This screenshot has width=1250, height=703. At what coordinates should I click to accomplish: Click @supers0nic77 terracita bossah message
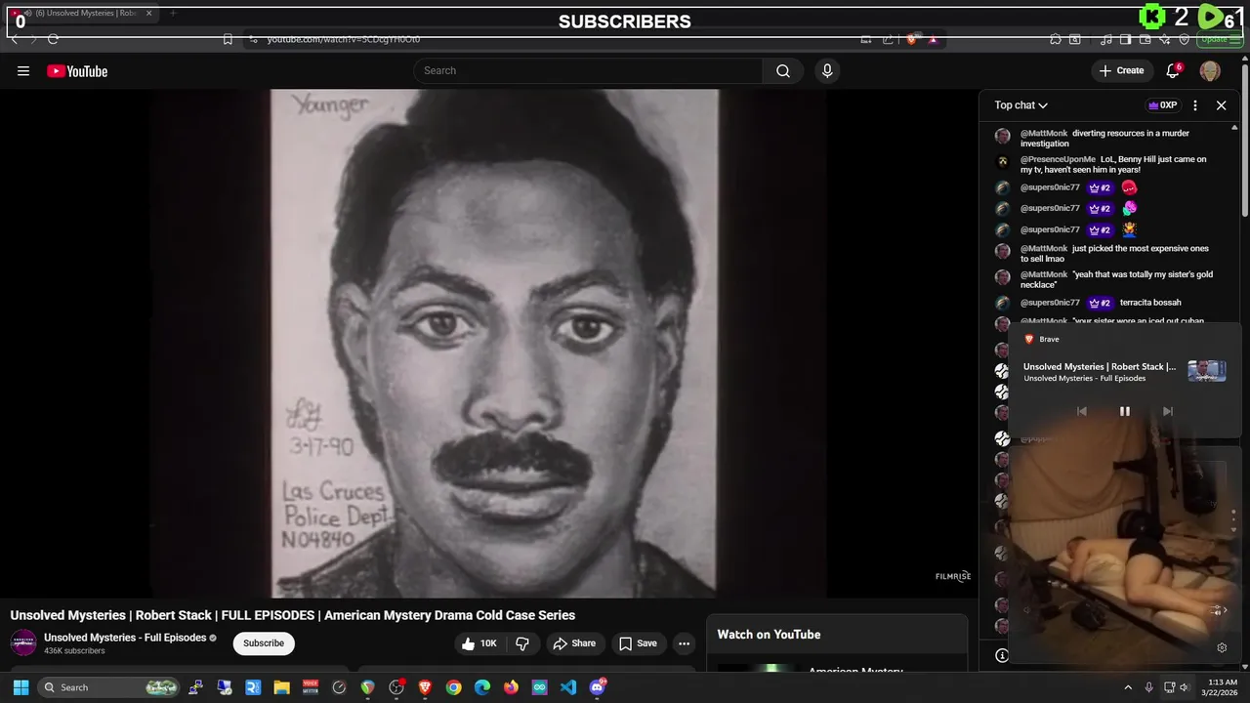point(1102,303)
